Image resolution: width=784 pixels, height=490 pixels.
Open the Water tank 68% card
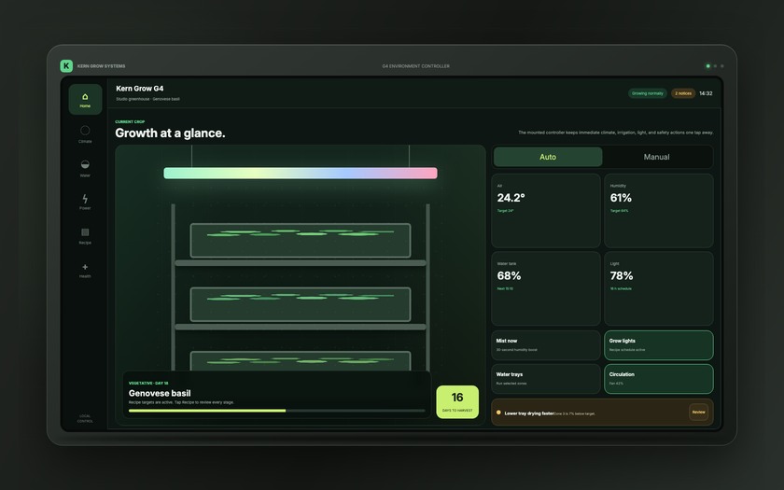tap(545, 288)
